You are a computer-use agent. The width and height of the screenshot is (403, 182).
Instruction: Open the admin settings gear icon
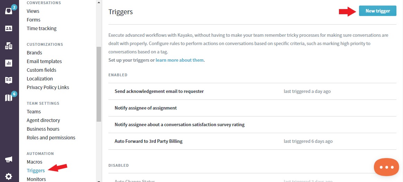pos(9,176)
